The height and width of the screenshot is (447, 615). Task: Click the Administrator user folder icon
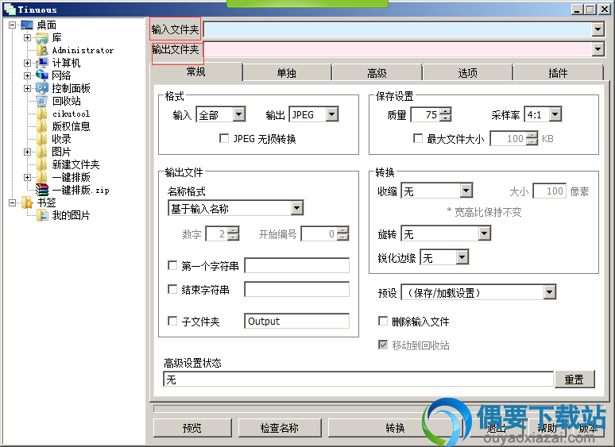point(42,50)
